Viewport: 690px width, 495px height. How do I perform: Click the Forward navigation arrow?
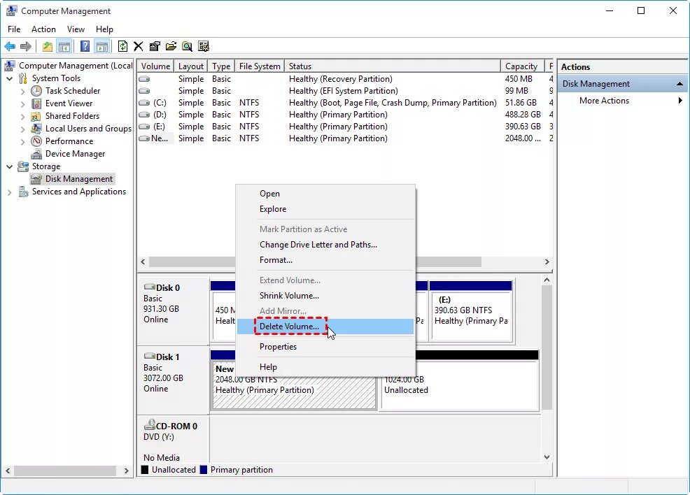(26, 46)
